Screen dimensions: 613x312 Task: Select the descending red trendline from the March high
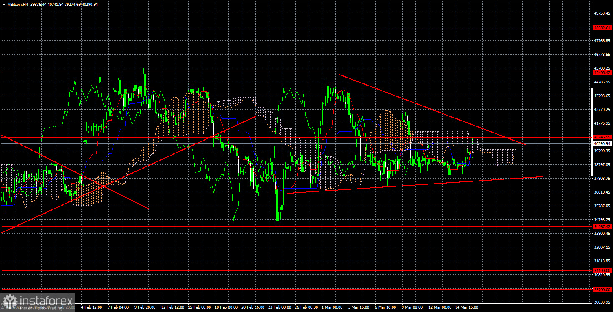tap(432, 110)
